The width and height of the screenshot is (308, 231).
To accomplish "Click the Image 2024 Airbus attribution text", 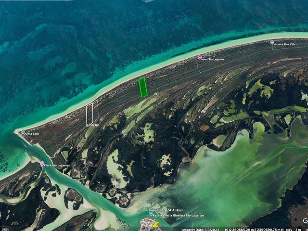I will (166, 210).
